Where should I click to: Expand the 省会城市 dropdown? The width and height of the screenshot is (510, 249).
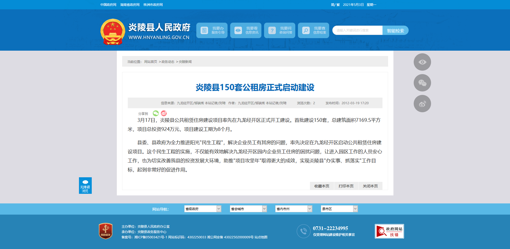tap(248, 209)
